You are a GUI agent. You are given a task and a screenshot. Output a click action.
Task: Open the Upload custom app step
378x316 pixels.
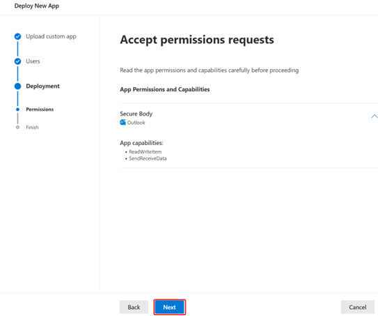click(51, 36)
